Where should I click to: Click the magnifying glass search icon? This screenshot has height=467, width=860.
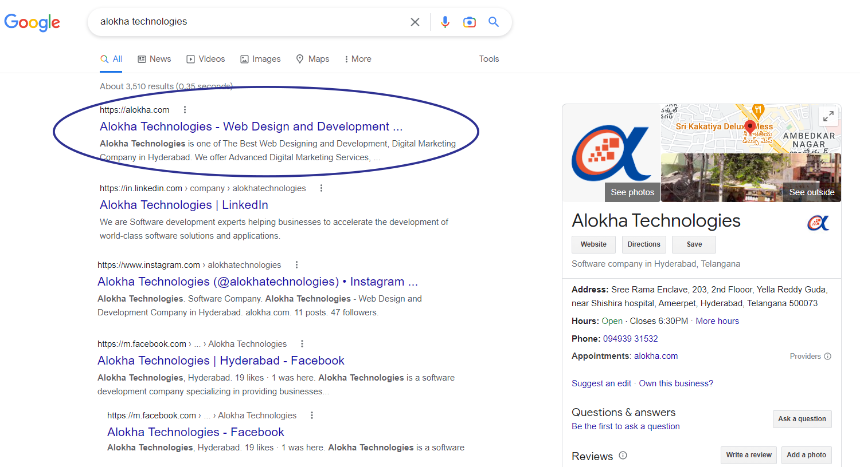point(494,22)
